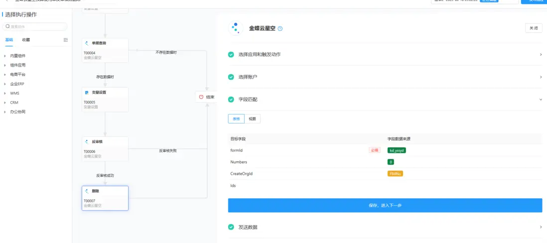Select the 删除 T00007 node
This screenshot has height=243, width=547.
(x=105, y=198)
